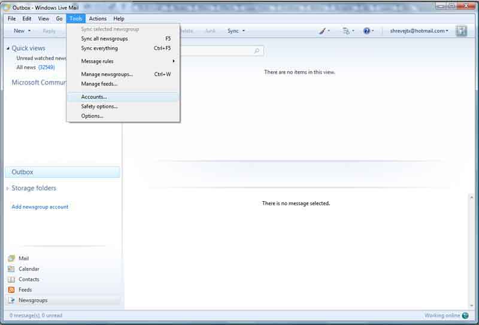The height and width of the screenshot is (325, 479).
Task: Open Options... in Tools menu
Action: (123, 116)
